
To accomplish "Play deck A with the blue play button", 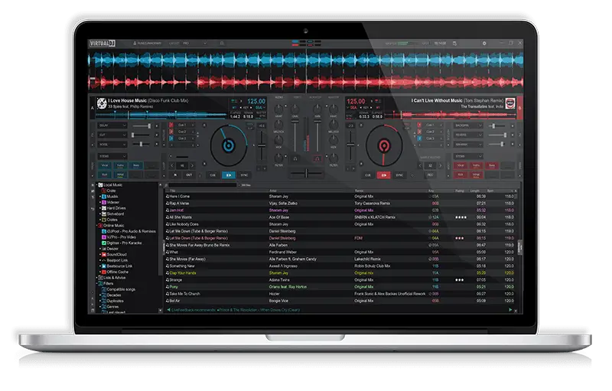I will [228, 175].
